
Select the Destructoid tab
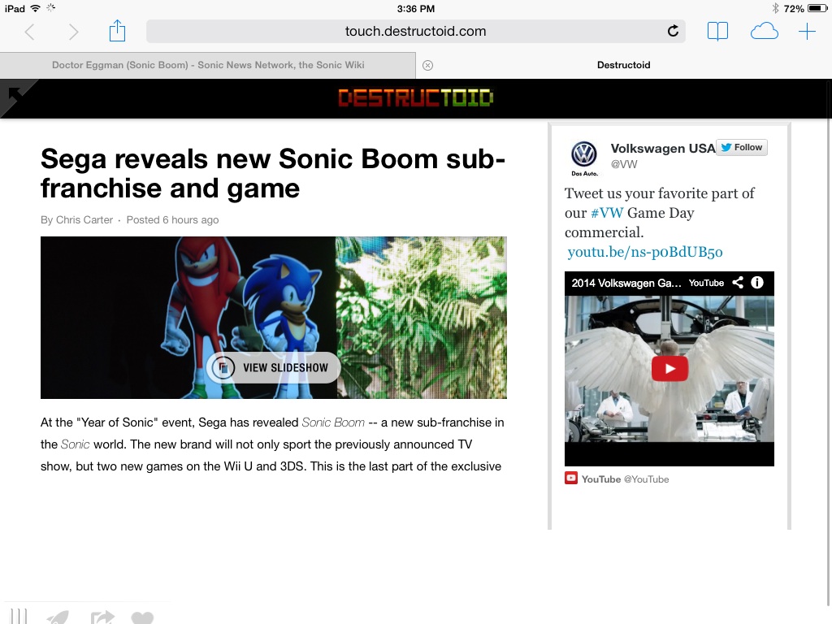[x=623, y=65]
